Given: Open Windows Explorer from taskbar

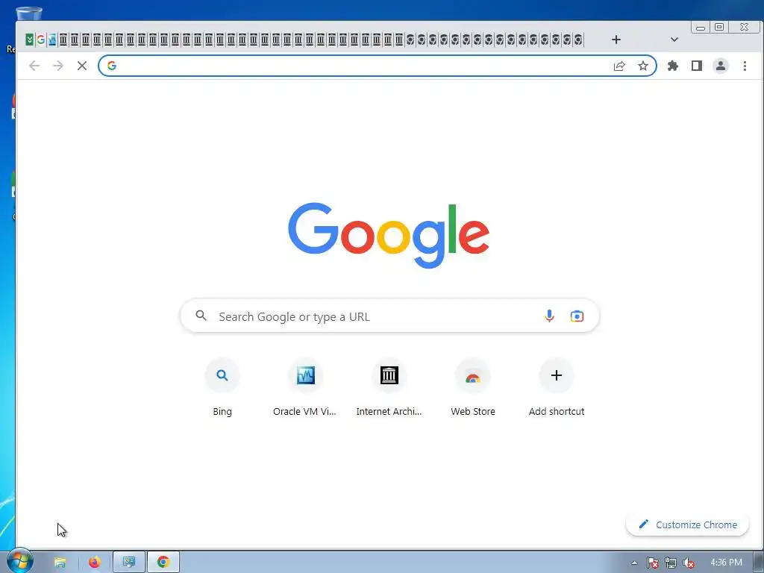Looking at the screenshot, I should [60, 563].
